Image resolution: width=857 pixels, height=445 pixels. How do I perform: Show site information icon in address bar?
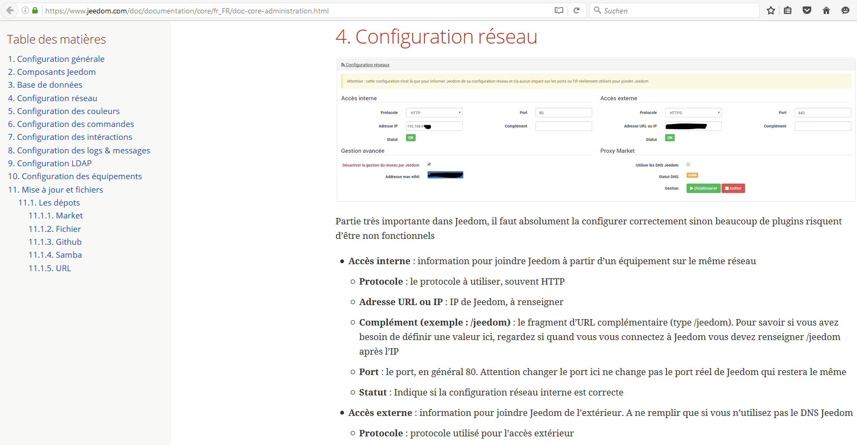(x=25, y=10)
